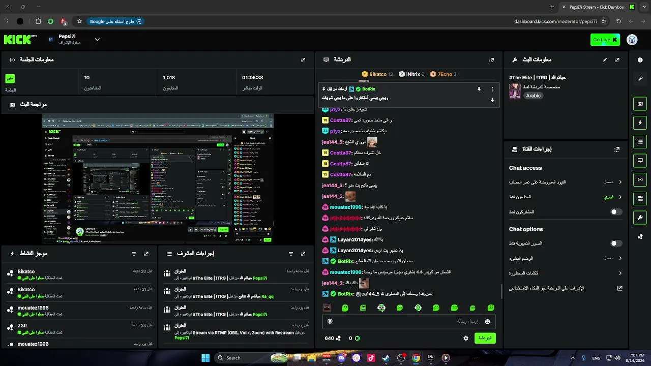The height and width of the screenshot is (366, 651).
Task: Click Bikatco in the top gifters leaderboard
Action: coord(377,74)
